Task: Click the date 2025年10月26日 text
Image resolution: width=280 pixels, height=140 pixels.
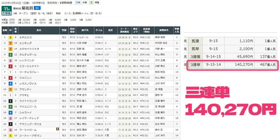Action: pyautogui.click(x=11, y=2)
